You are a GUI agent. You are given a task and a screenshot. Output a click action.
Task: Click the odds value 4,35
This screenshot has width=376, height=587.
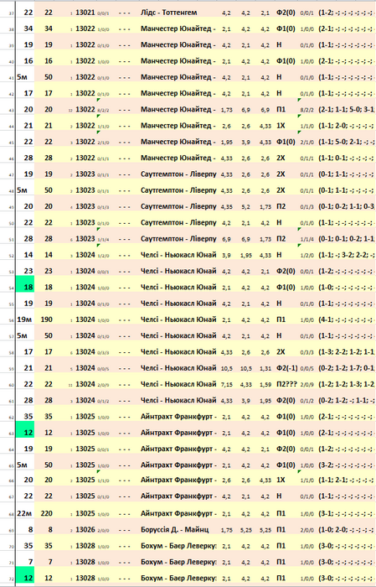[226, 206]
